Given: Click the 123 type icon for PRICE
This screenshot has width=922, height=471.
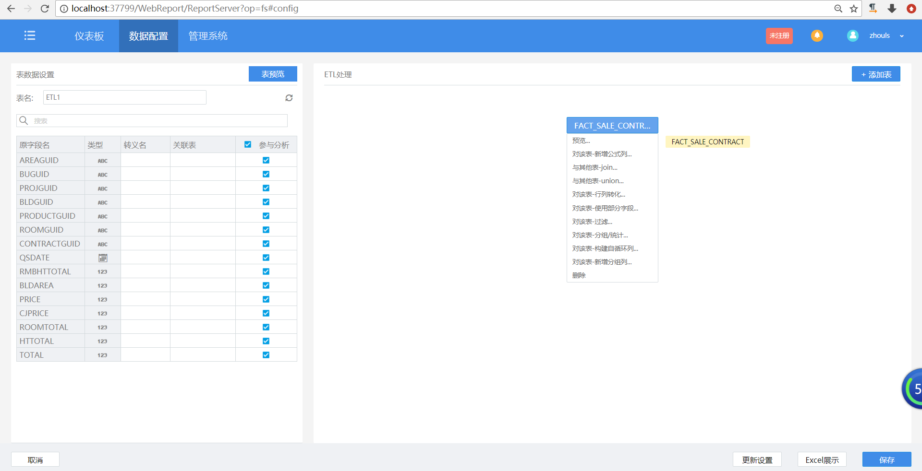Looking at the screenshot, I should 102,300.
